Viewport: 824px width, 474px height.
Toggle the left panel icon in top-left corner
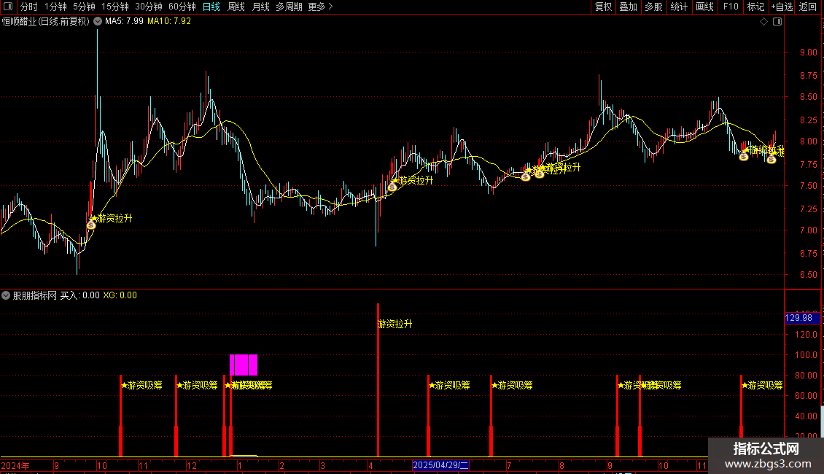click(8, 7)
